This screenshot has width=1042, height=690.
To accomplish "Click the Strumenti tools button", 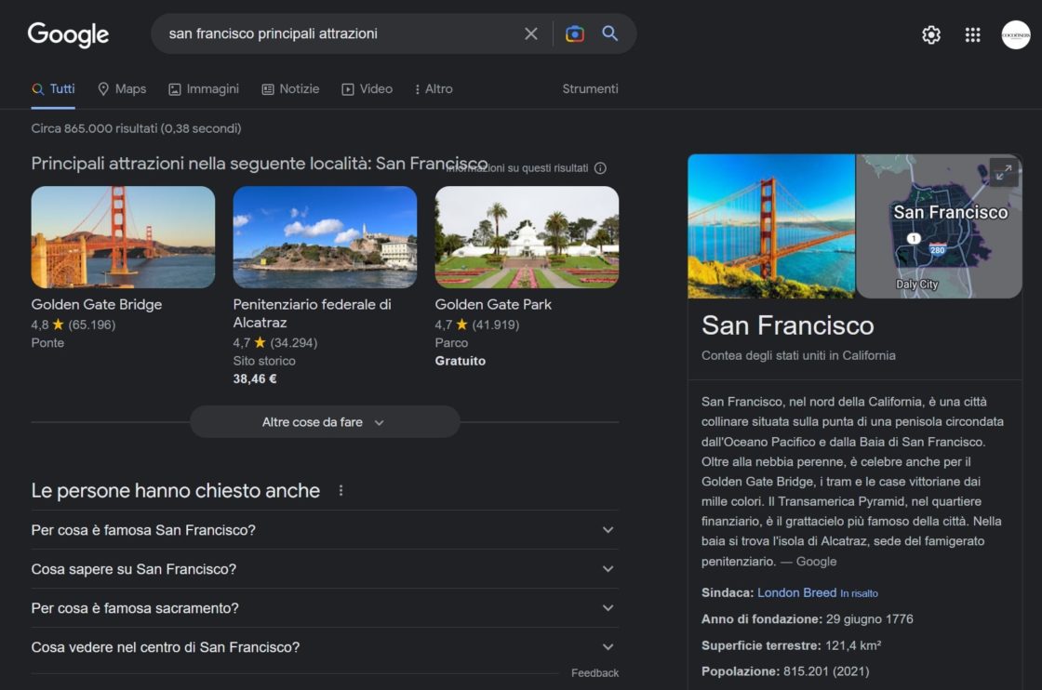I will coord(590,89).
